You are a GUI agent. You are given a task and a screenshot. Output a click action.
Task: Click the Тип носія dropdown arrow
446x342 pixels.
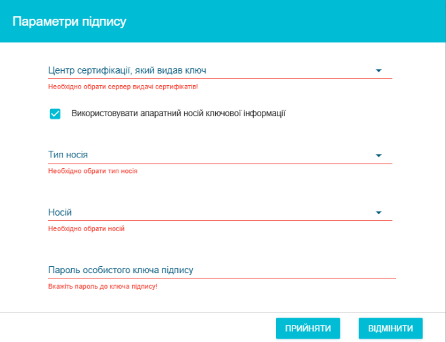pos(378,155)
